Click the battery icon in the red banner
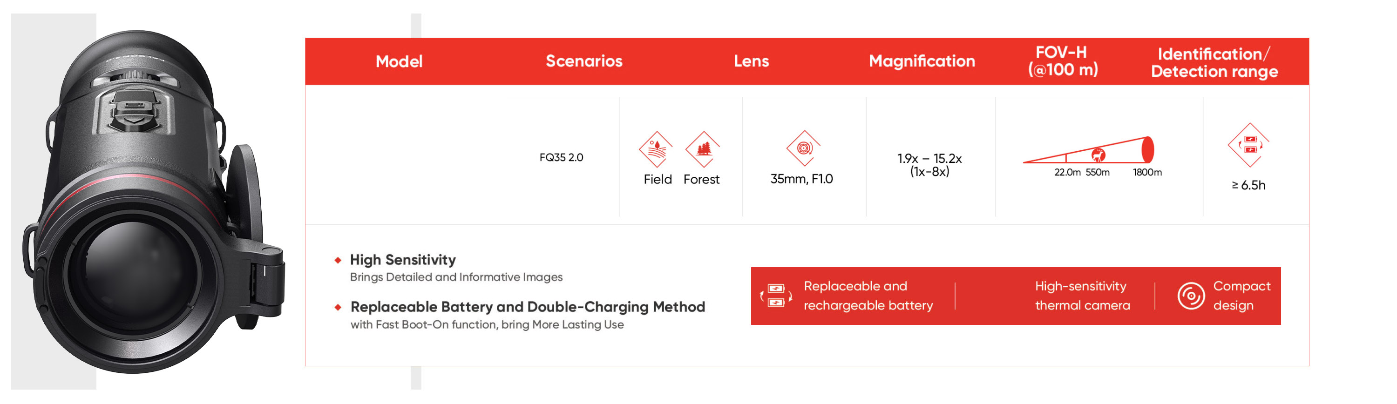The image size is (1397, 404). coord(775,296)
